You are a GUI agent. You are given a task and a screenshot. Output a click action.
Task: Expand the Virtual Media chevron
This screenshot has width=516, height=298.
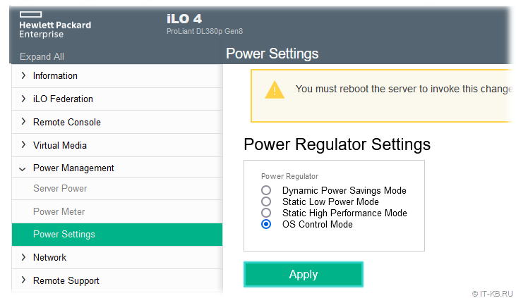pos(23,145)
